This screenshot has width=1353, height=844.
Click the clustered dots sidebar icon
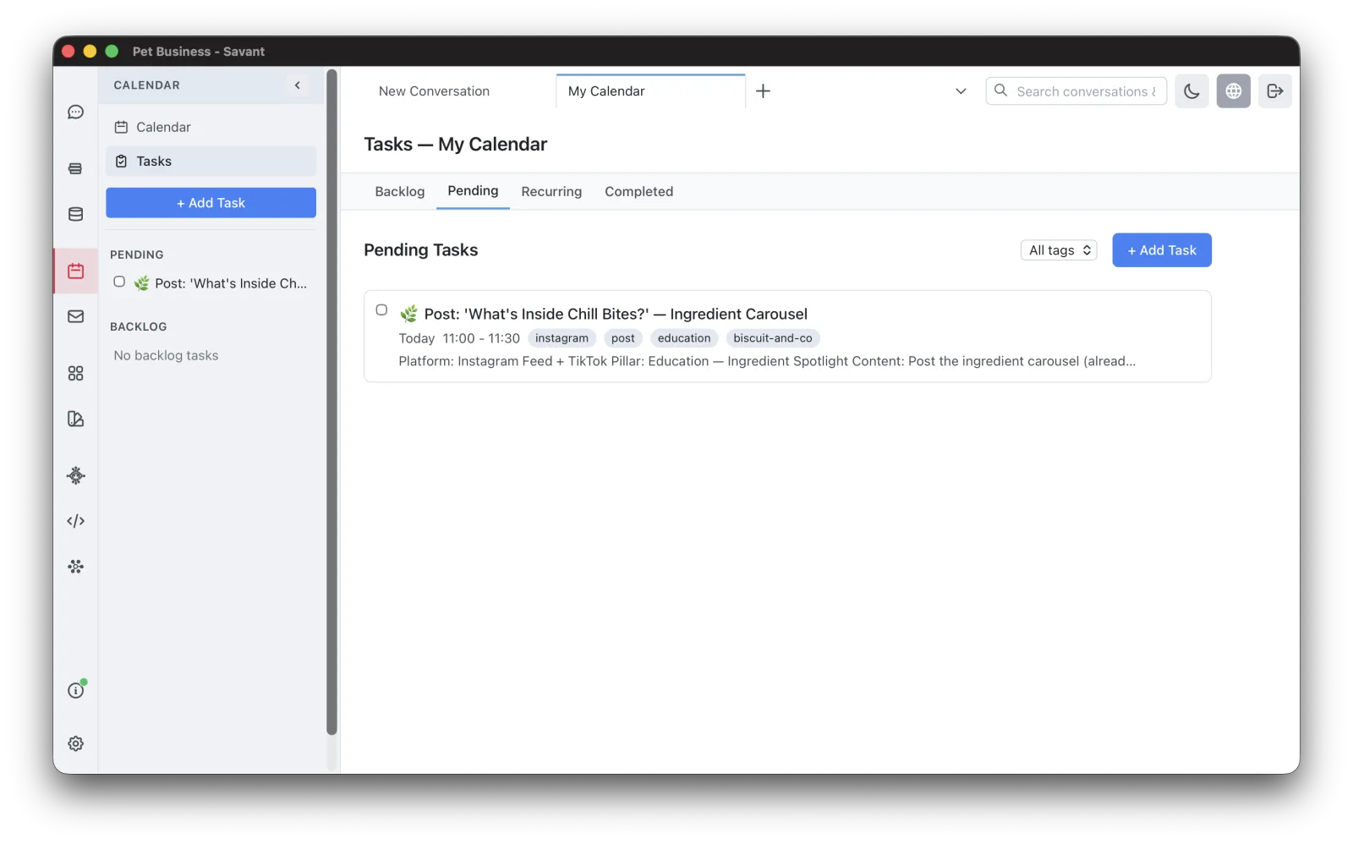pos(76,567)
